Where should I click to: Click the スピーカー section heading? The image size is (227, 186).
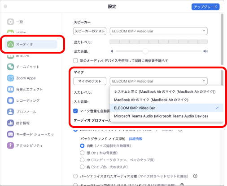click(82, 22)
